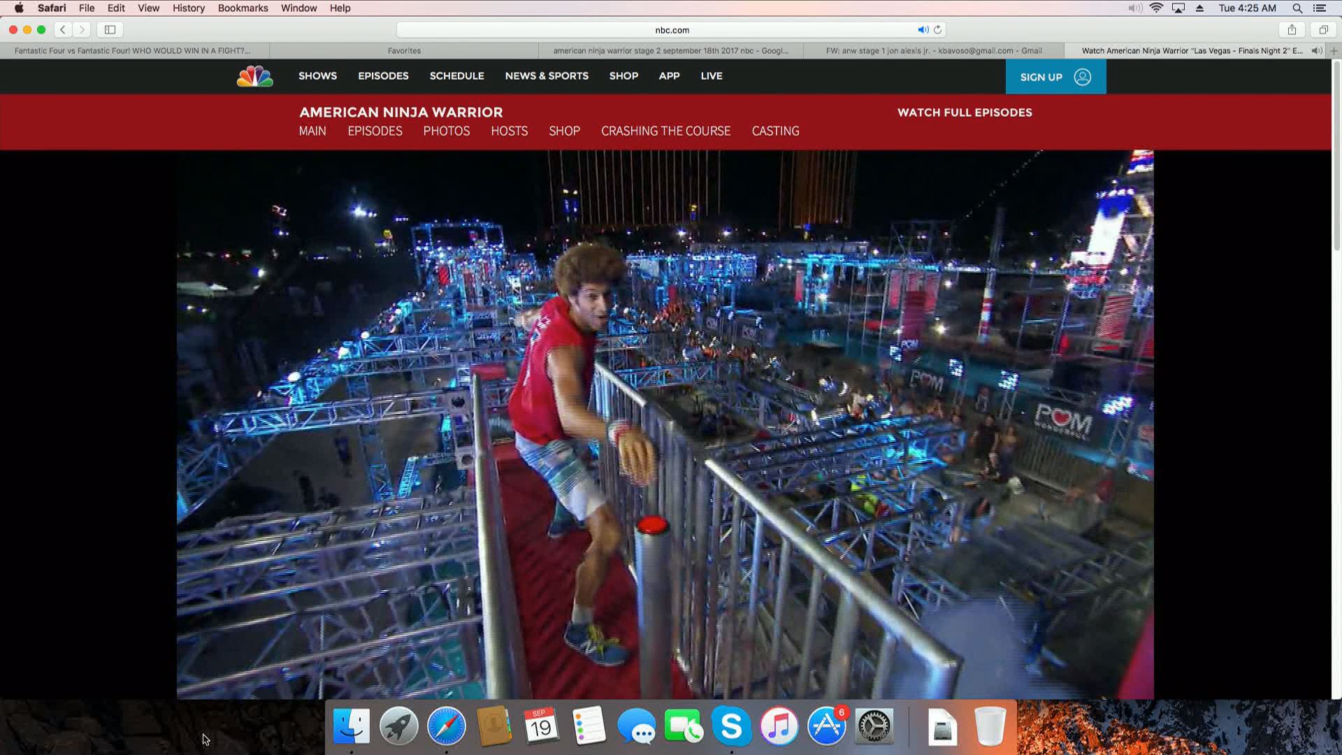Open the SHOWS navigation dropdown

[317, 75]
